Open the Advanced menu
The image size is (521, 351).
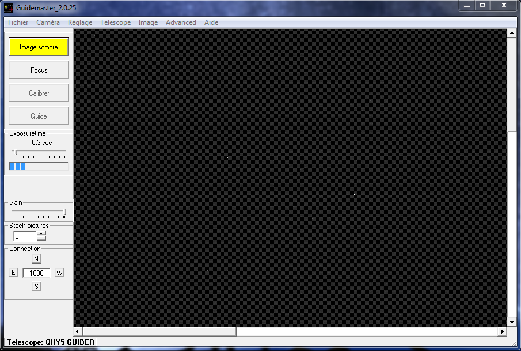click(x=181, y=22)
